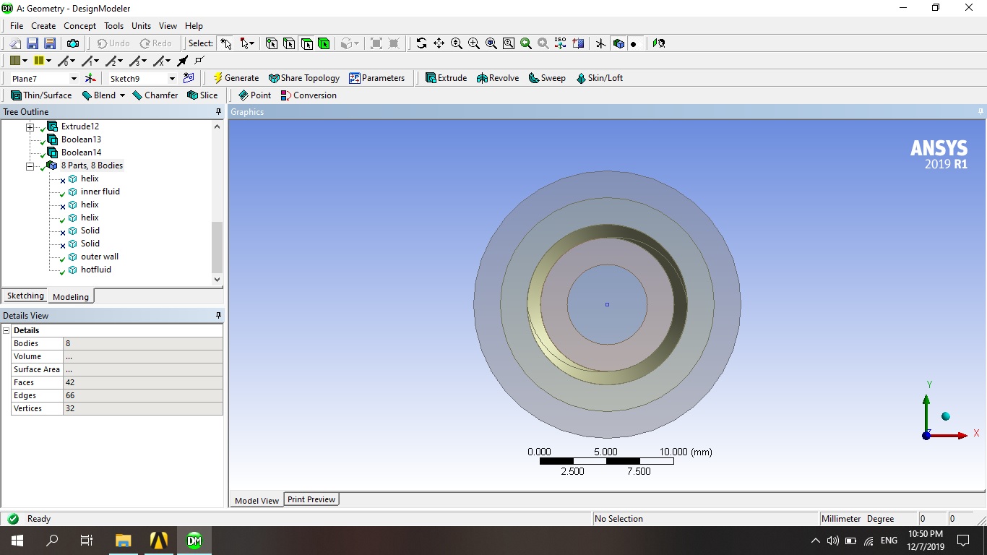Open the Tools menu

[x=113, y=25]
